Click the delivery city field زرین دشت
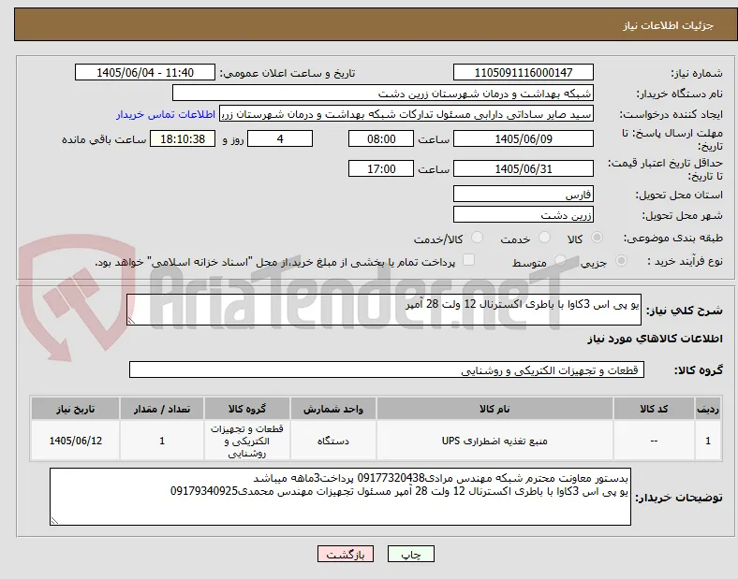The height and width of the screenshot is (579, 738). [524, 214]
